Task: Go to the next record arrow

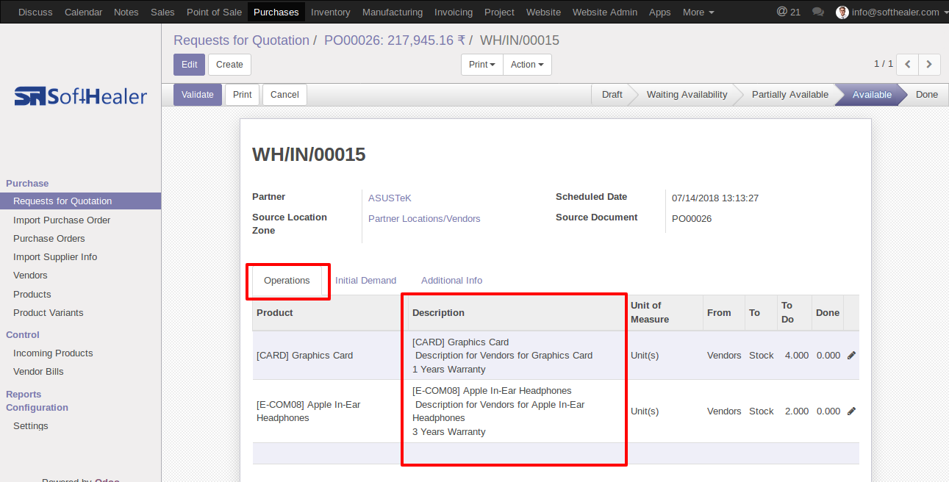Action: [x=929, y=65]
